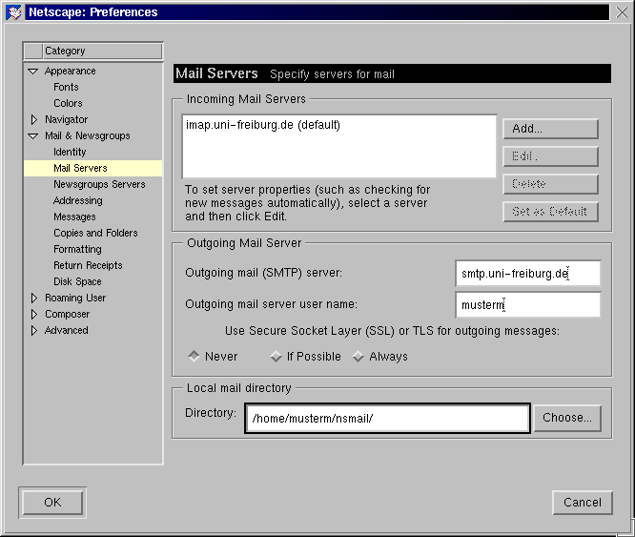Screen dimensions: 635x537
Task: Expand the Composer category
Action: click(x=34, y=314)
